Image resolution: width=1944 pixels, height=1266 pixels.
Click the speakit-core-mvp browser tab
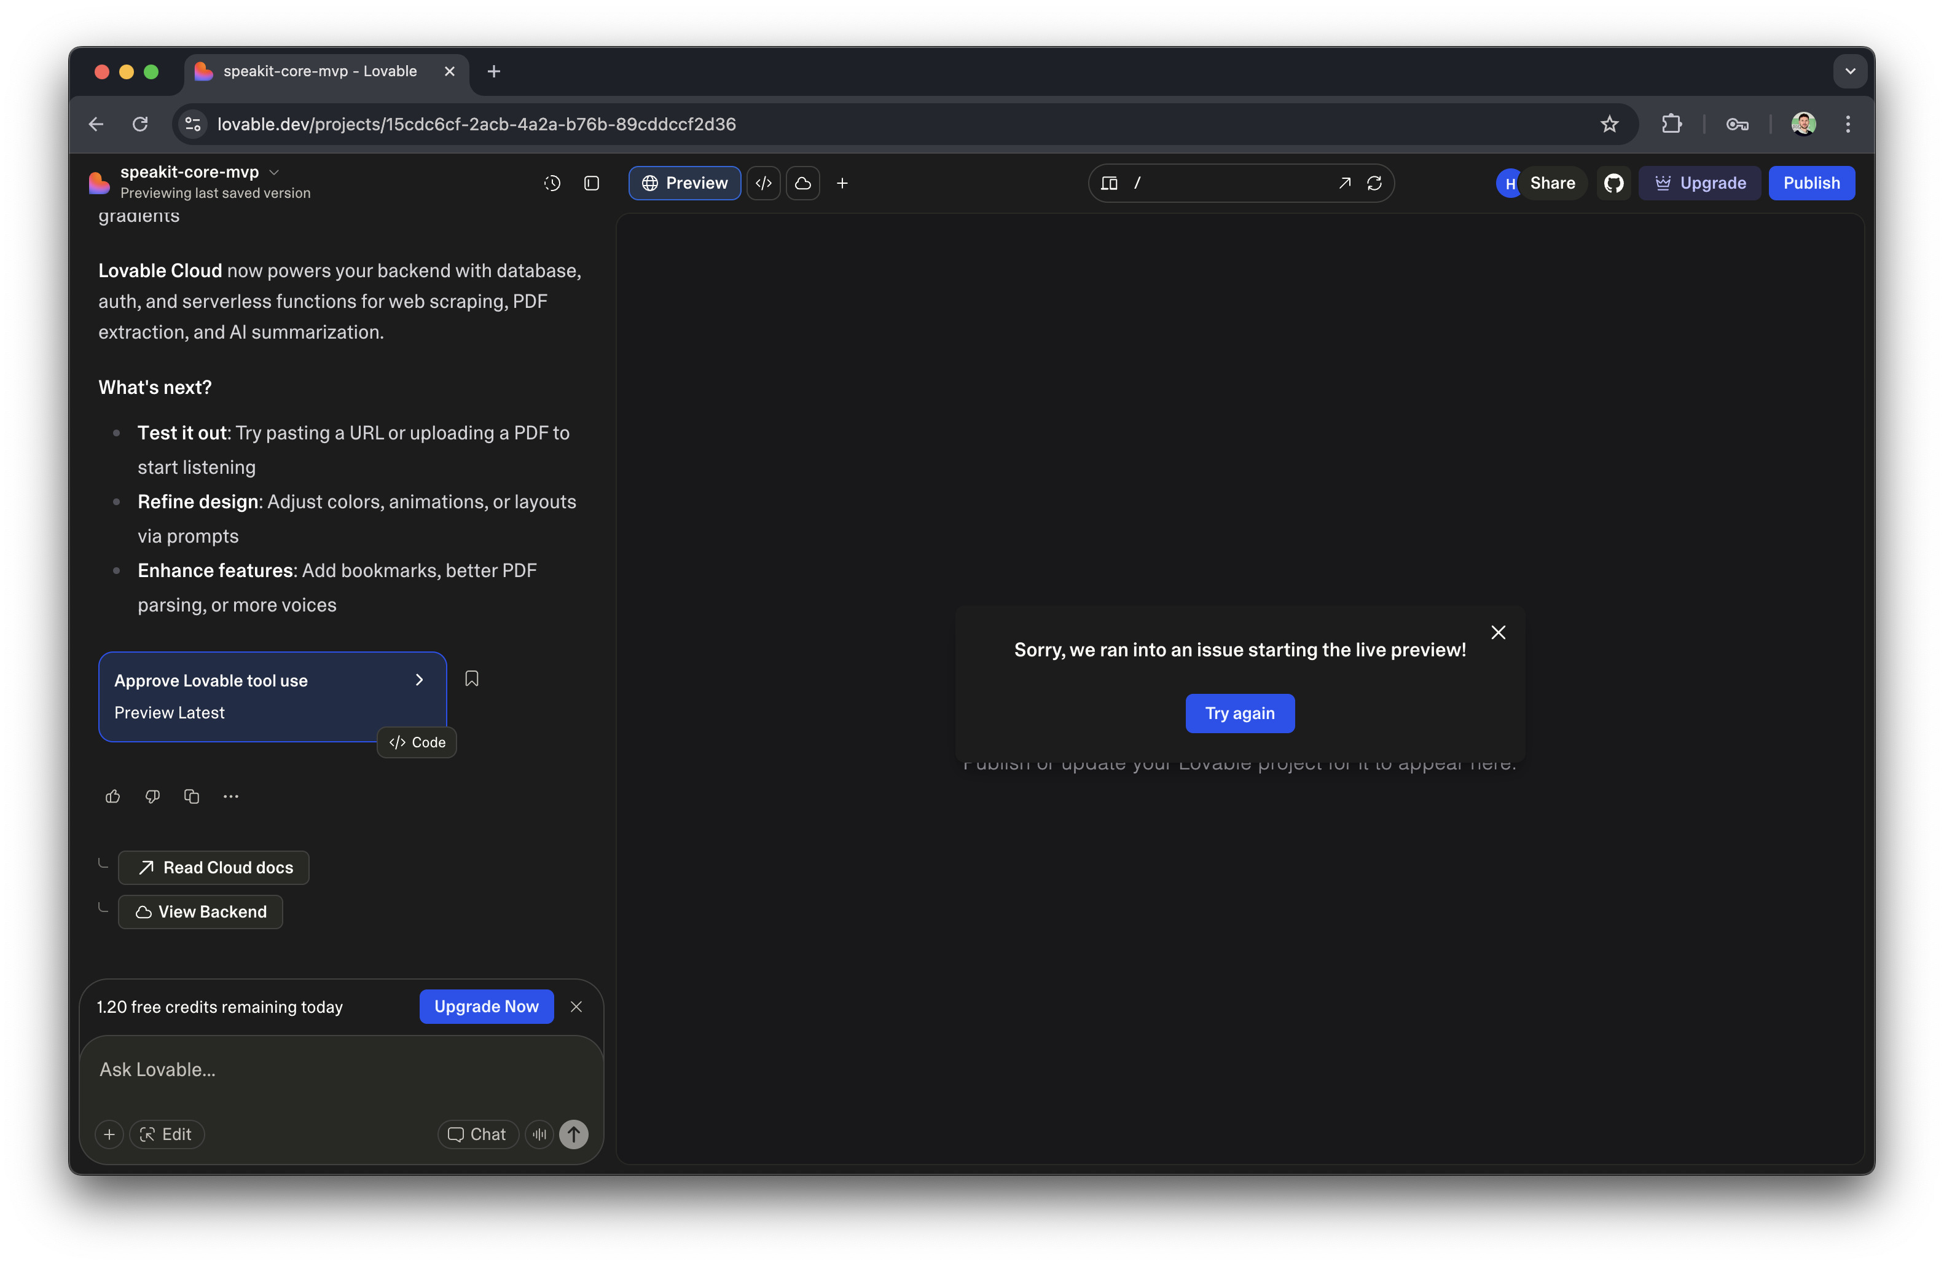tap(319, 71)
